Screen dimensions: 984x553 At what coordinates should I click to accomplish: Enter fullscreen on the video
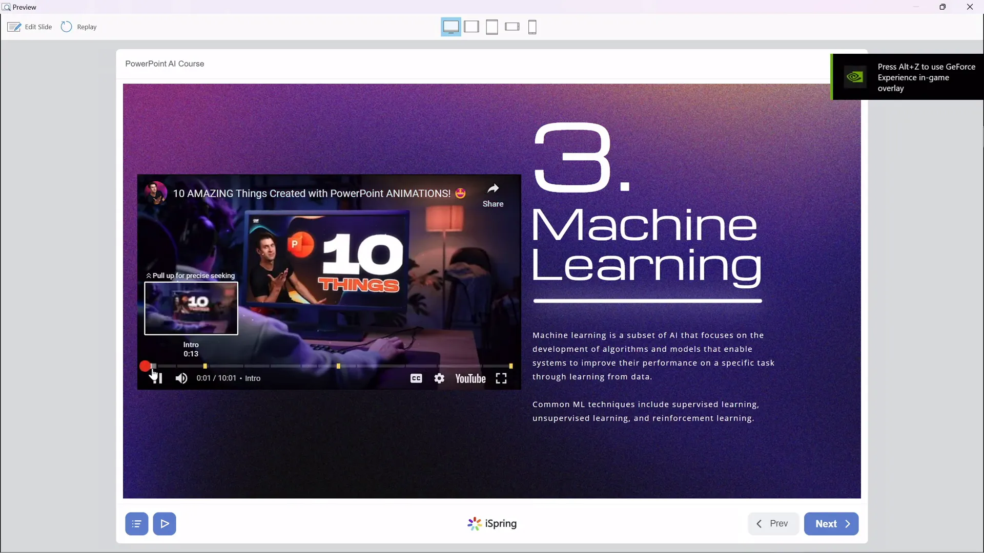click(x=501, y=378)
